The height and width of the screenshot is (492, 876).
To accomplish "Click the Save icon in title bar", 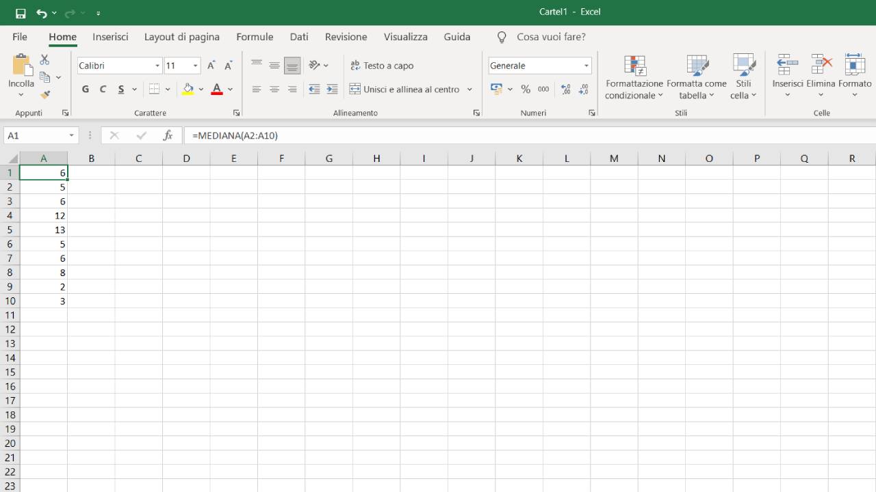I will tap(21, 13).
